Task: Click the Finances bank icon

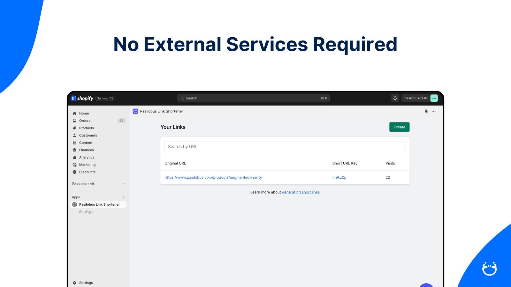Action: click(x=74, y=150)
